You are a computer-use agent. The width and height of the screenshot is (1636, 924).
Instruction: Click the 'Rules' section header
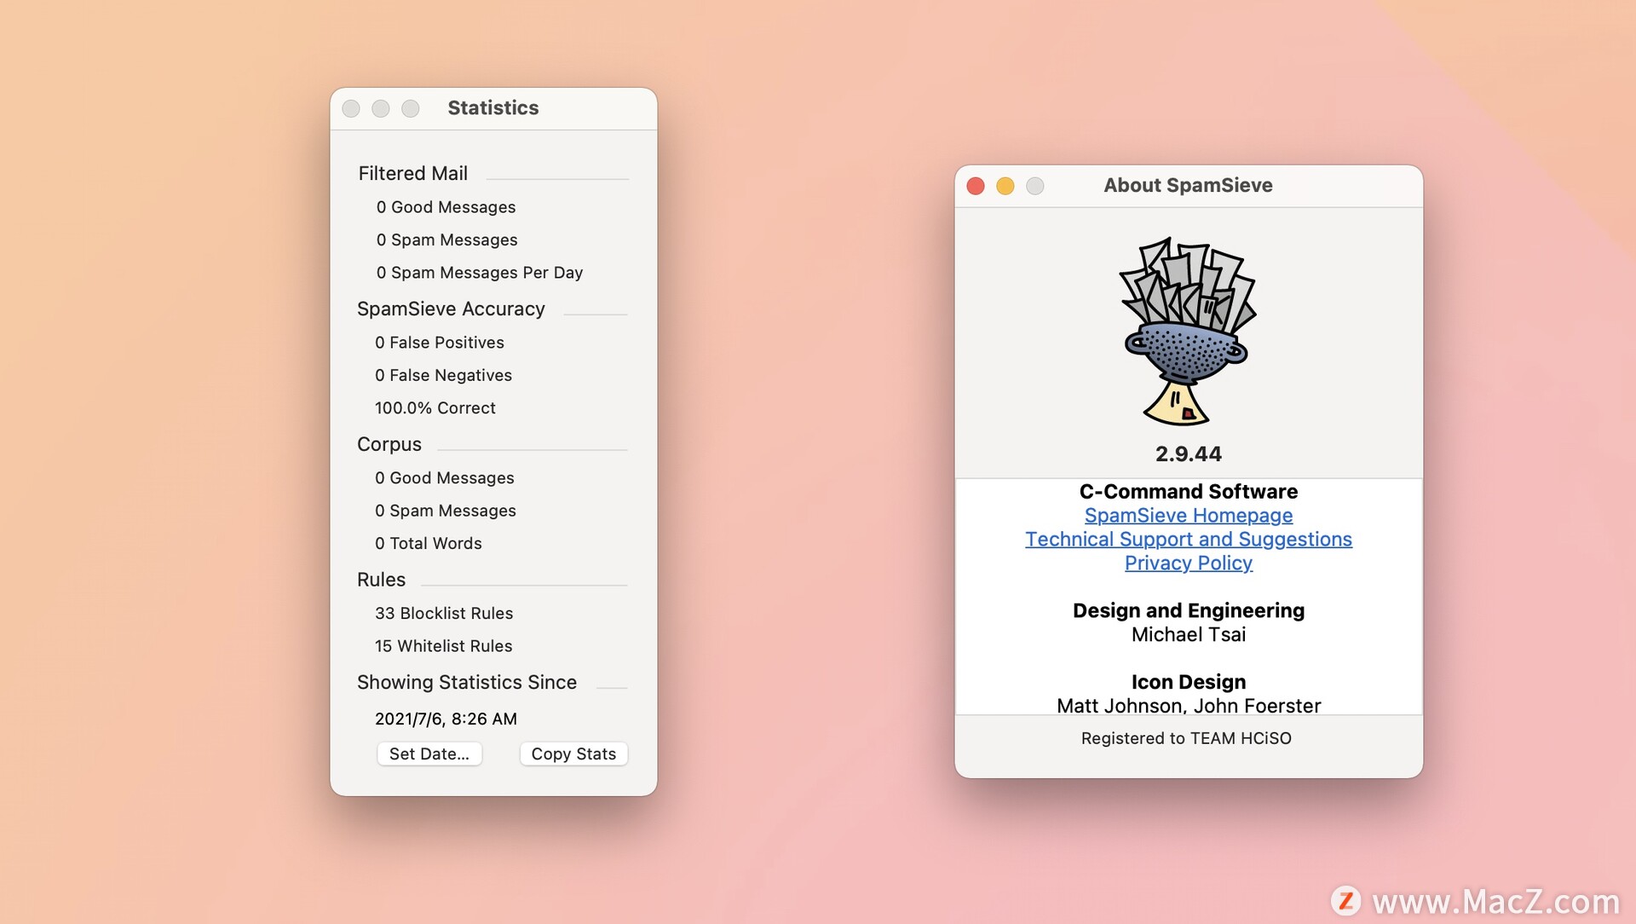coord(381,580)
